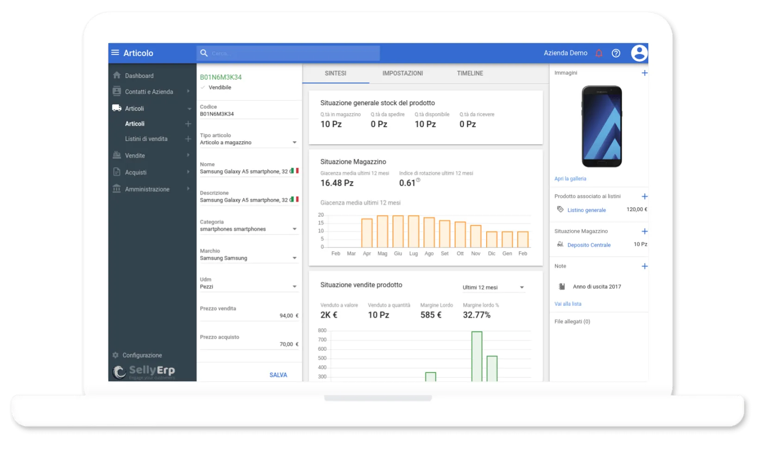Switch to the IMPOSTAZIONI tab

tap(403, 73)
